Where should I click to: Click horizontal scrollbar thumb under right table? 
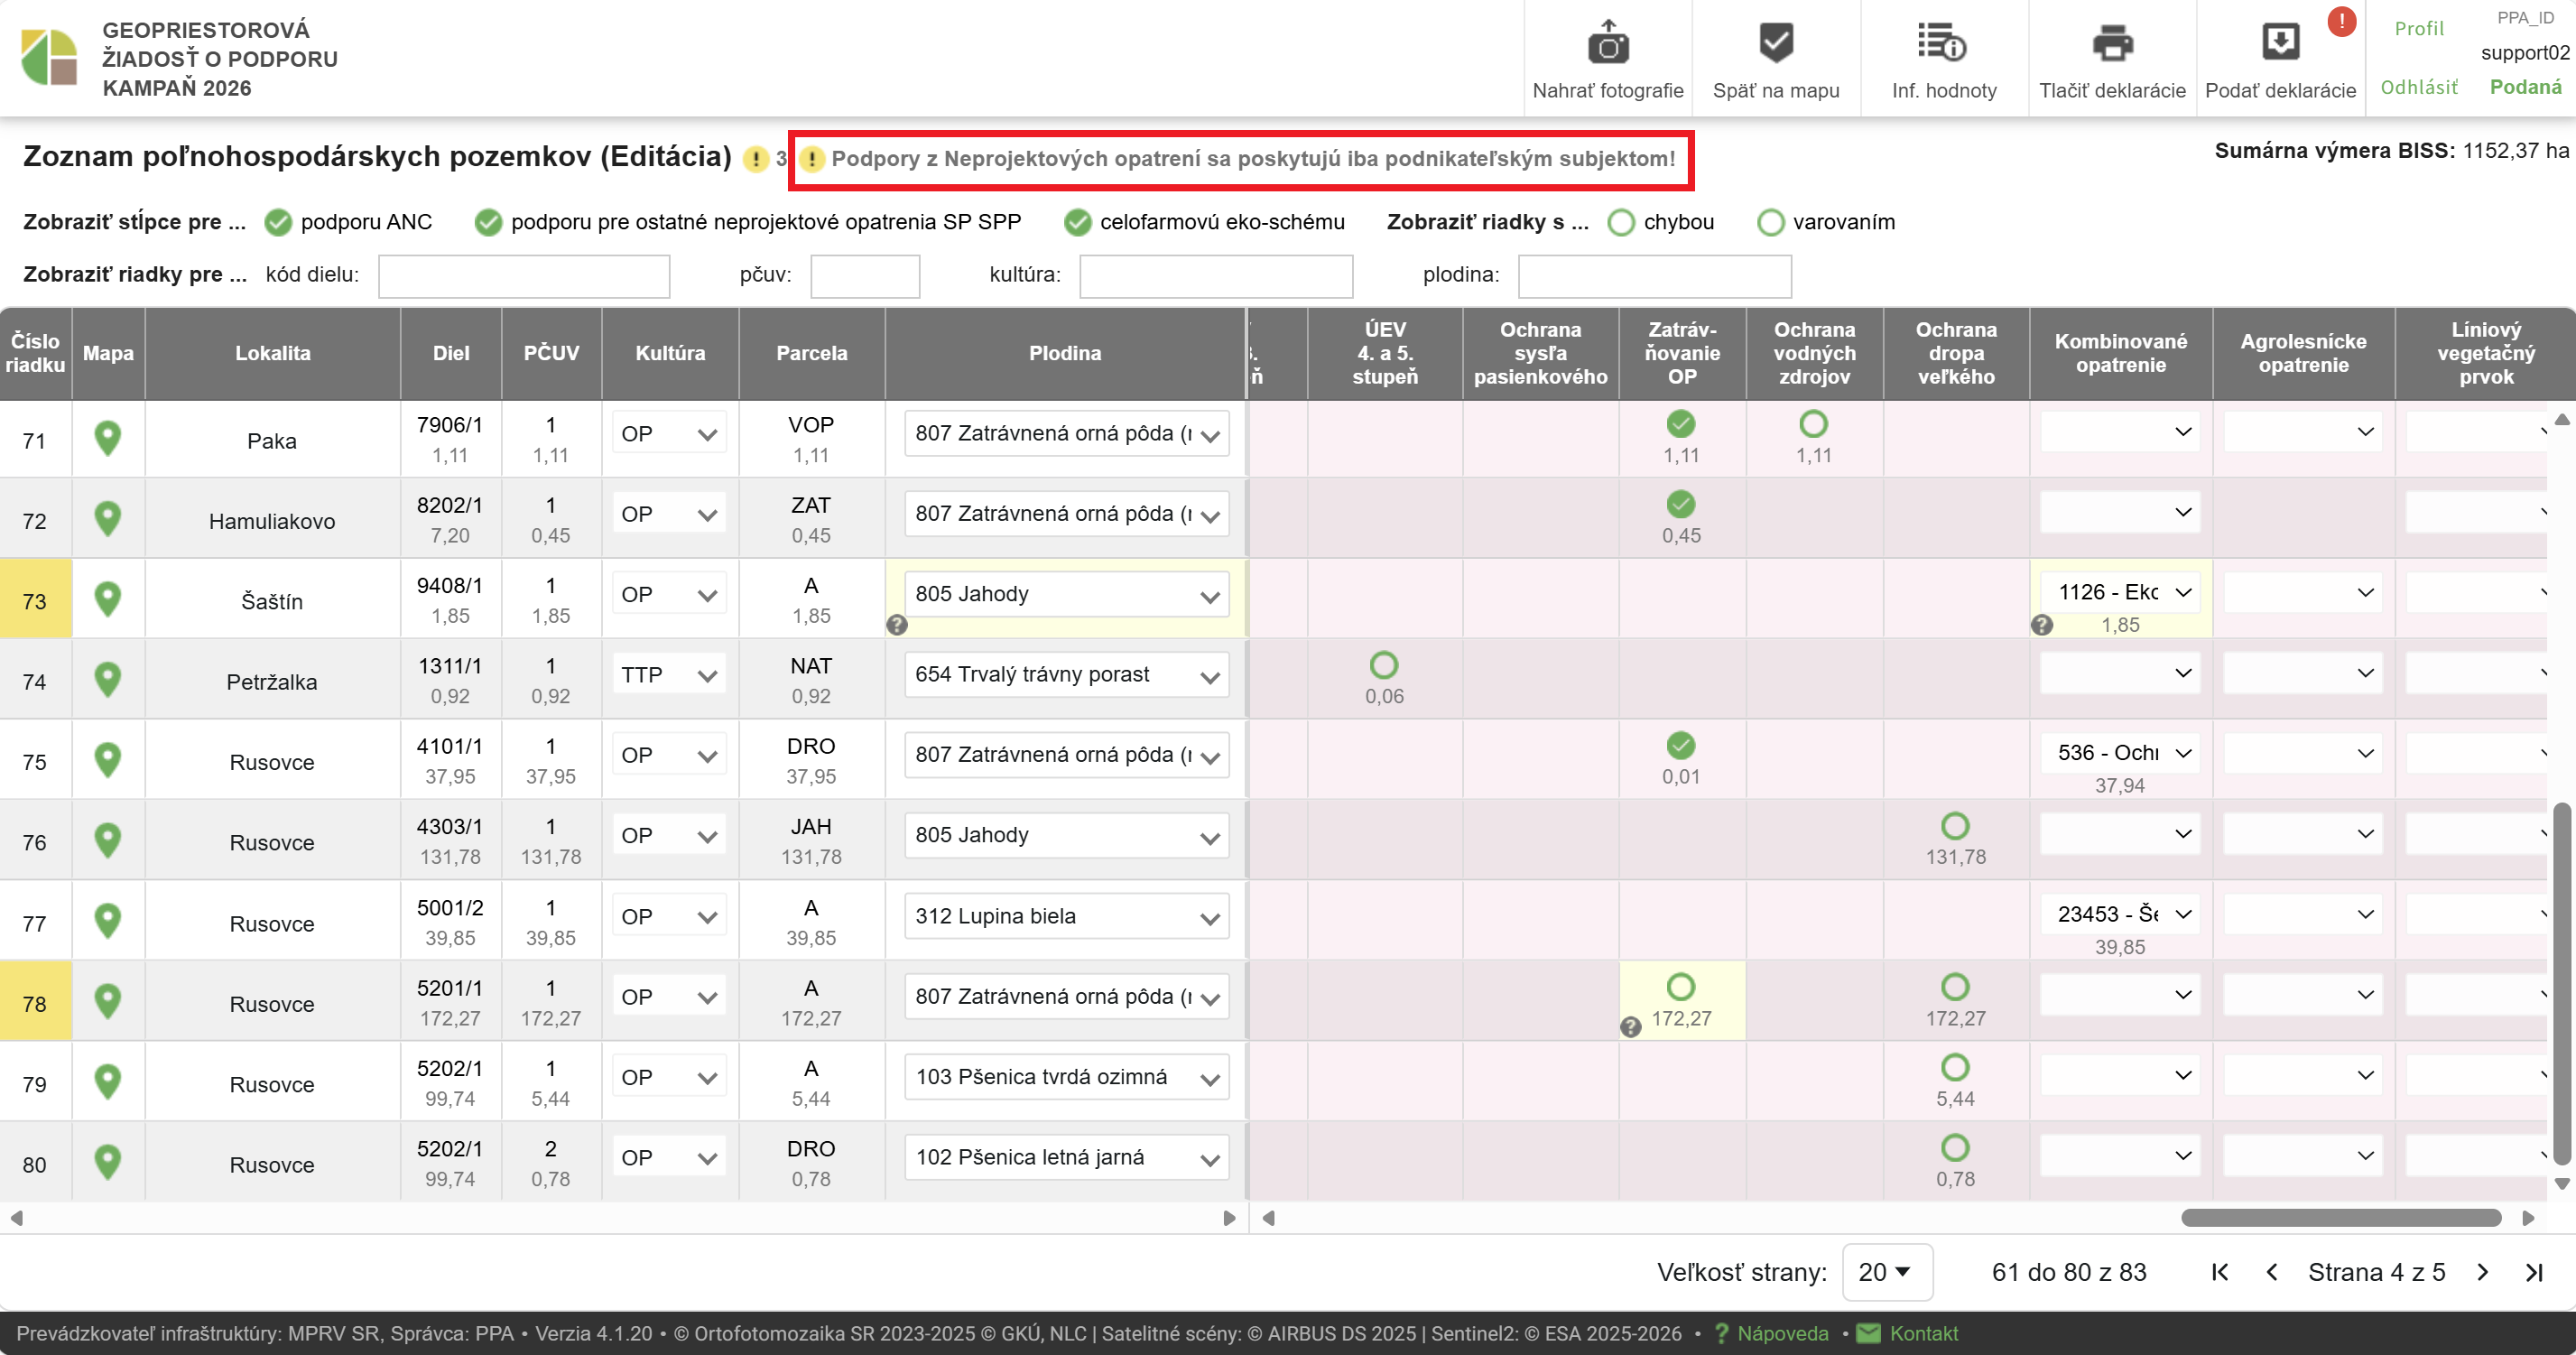(x=2340, y=1218)
